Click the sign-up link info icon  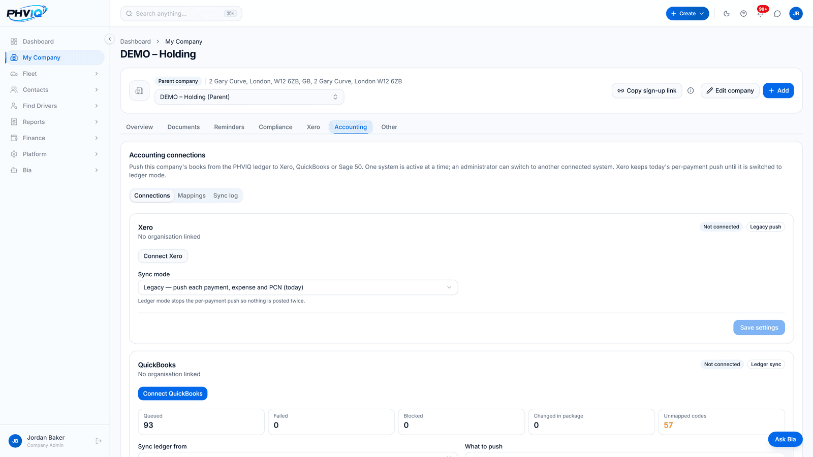point(691,91)
